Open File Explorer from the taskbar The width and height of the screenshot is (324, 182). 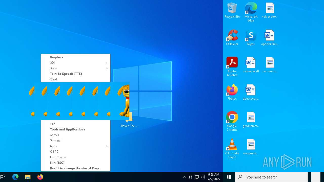click(x=28, y=177)
